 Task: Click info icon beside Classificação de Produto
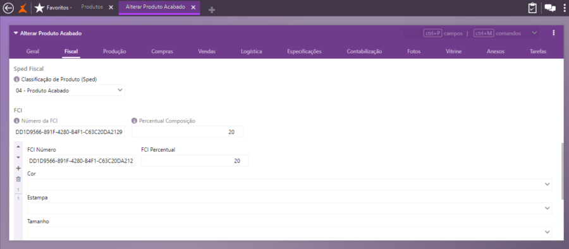pyautogui.click(x=16, y=79)
